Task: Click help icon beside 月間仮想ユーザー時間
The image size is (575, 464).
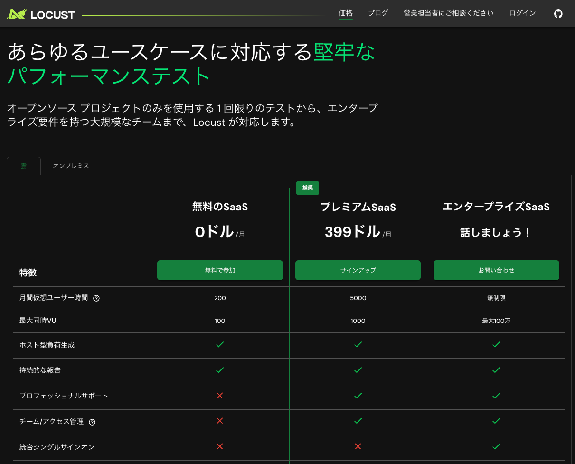Action: (96, 298)
